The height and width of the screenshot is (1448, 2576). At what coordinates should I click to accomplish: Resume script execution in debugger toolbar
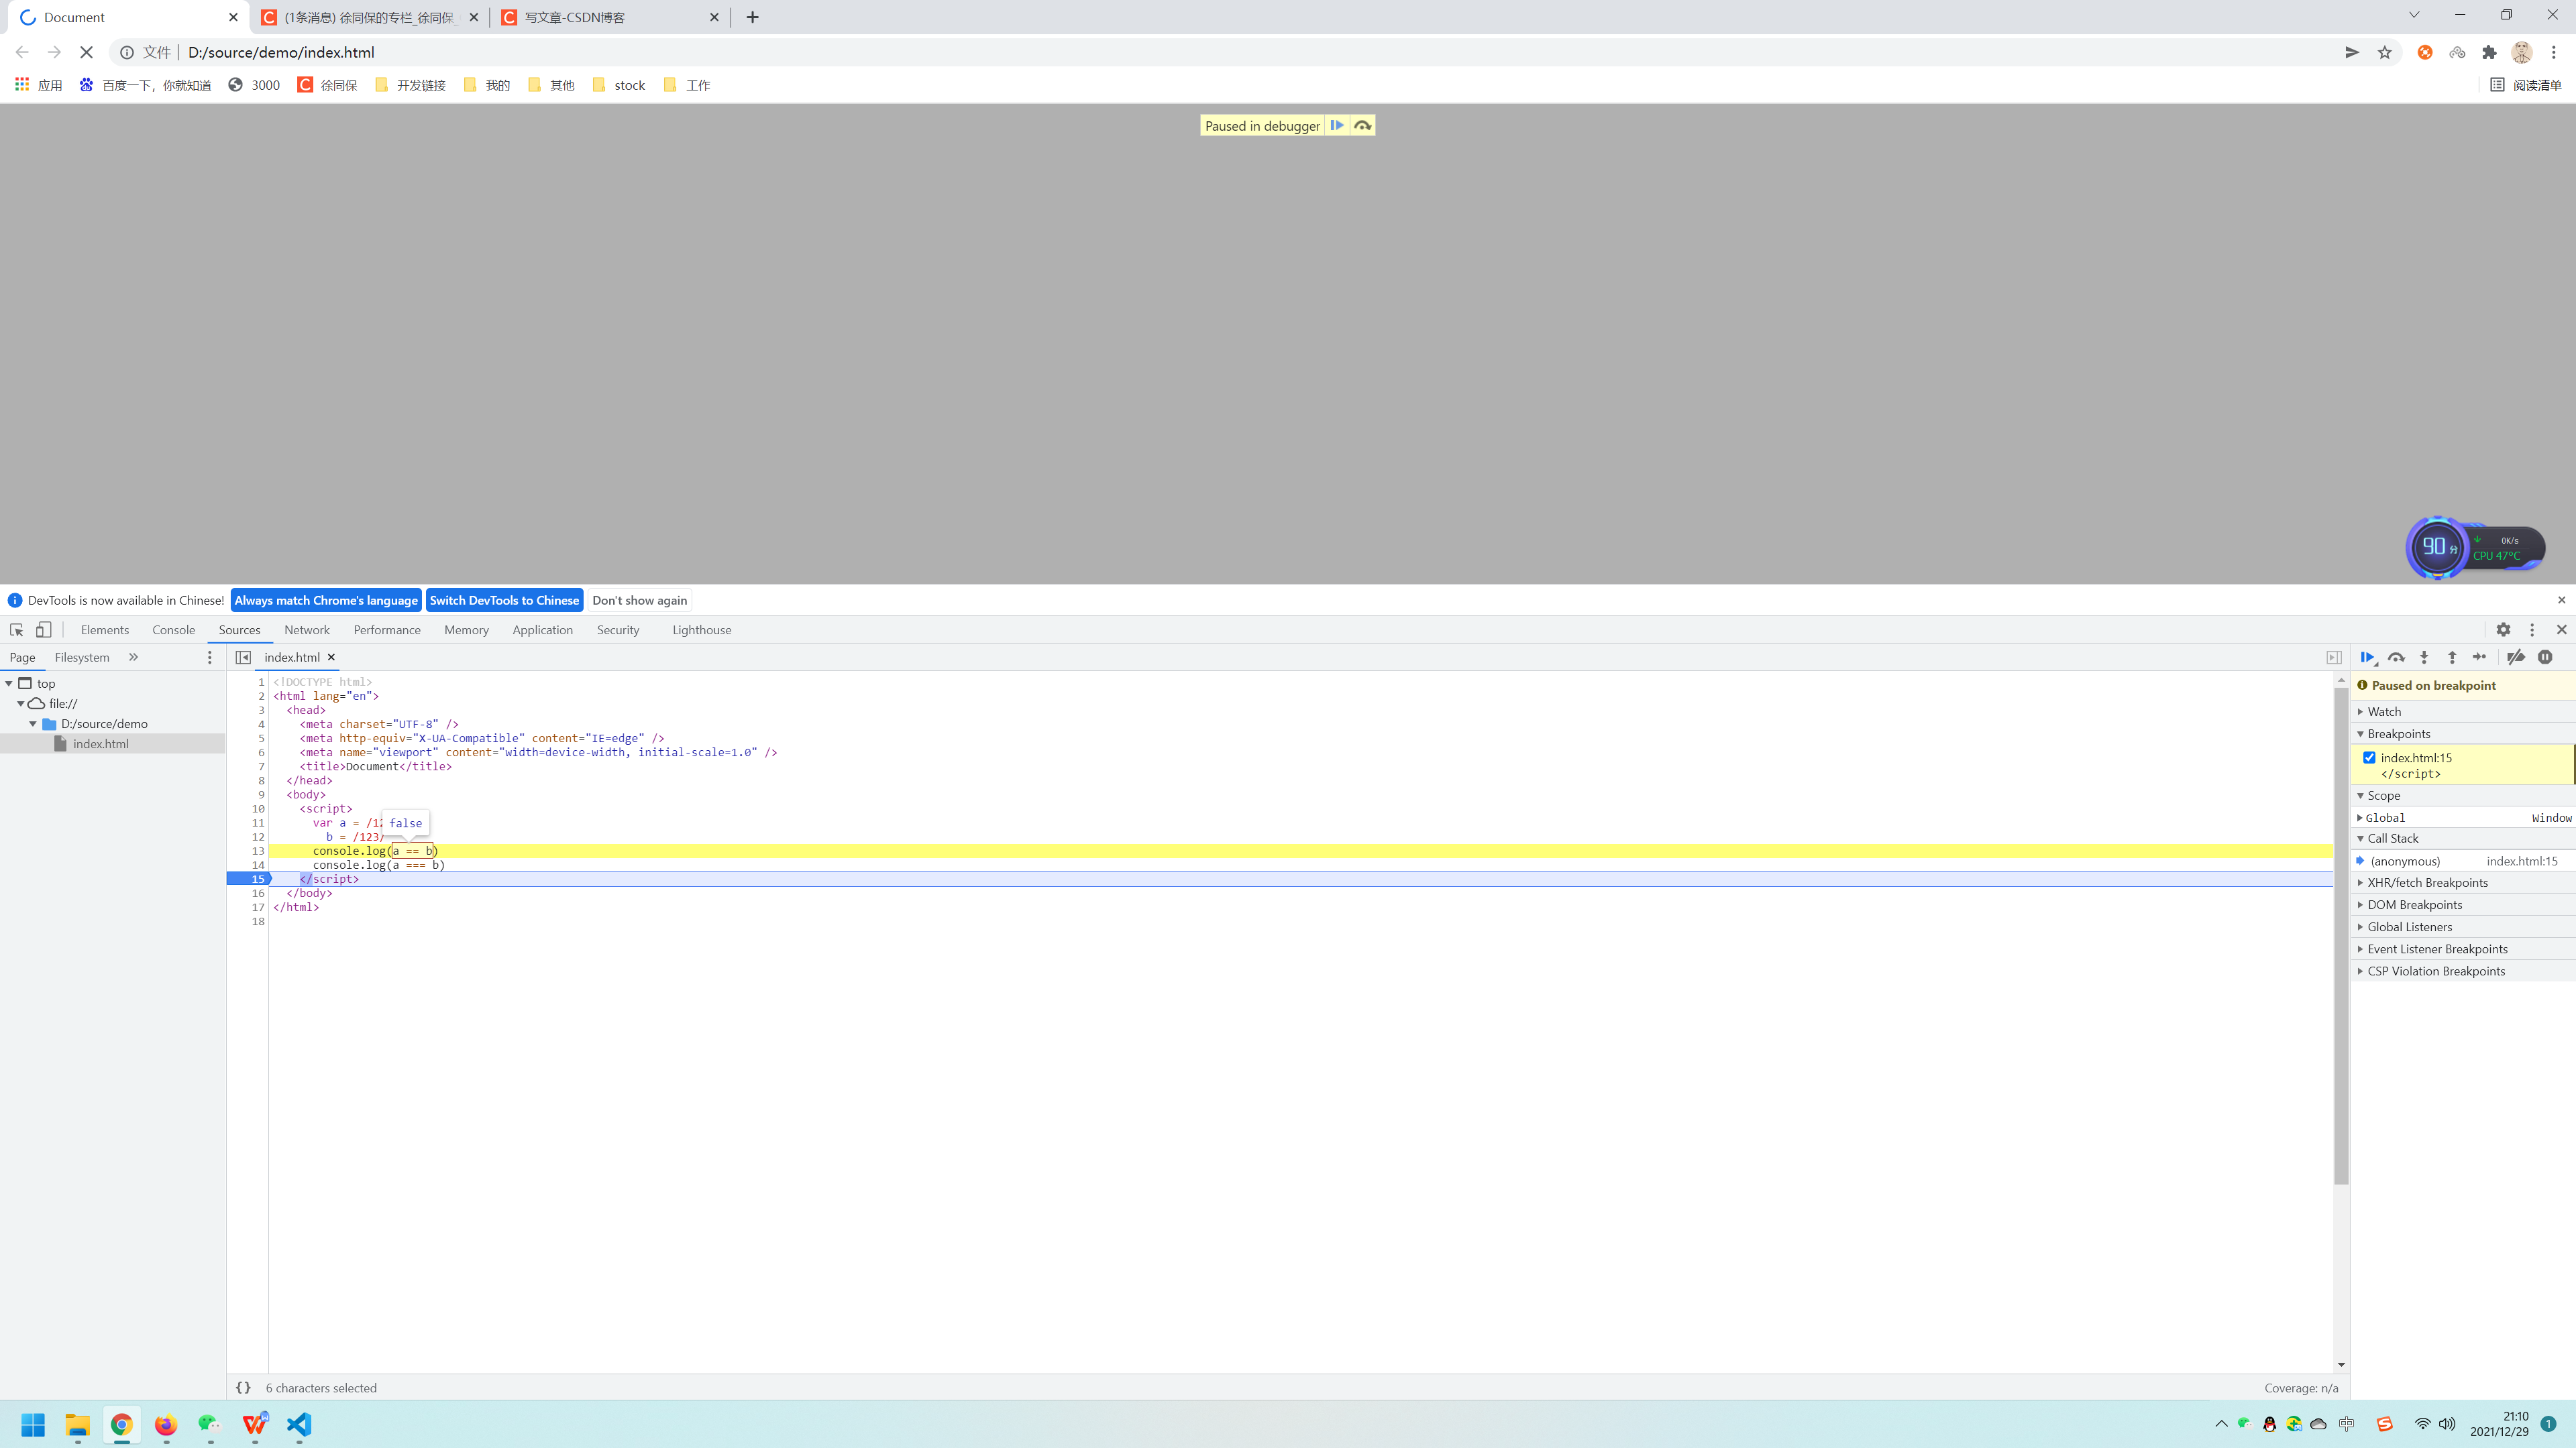point(2367,656)
